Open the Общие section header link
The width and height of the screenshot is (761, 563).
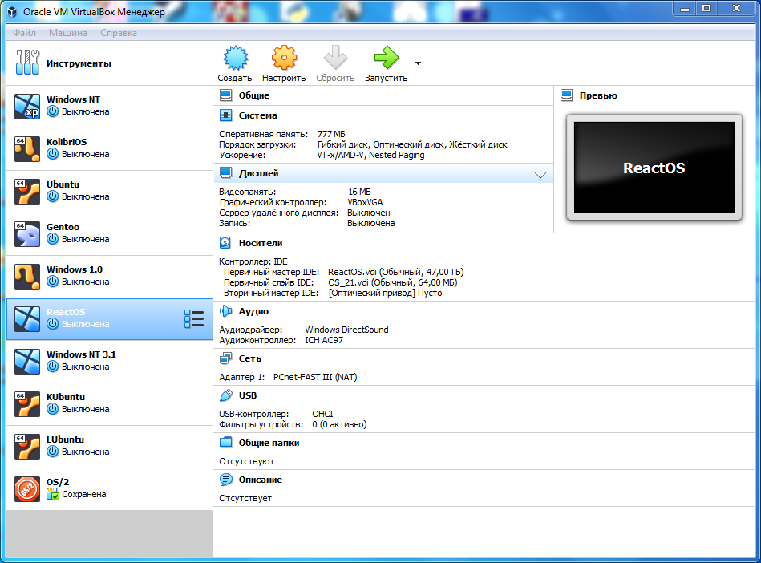(x=254, y=95)
